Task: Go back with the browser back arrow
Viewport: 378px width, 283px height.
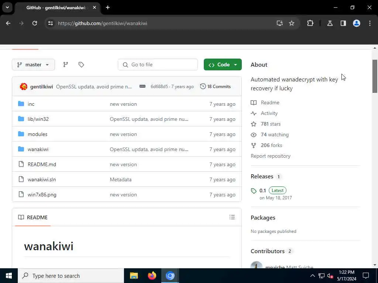Action: click(8, 23)
